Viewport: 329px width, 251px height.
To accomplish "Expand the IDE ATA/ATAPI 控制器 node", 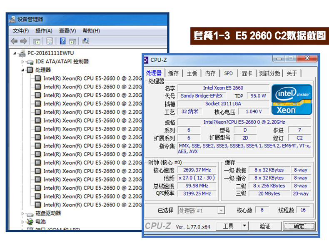I will (x=22, y=62).
